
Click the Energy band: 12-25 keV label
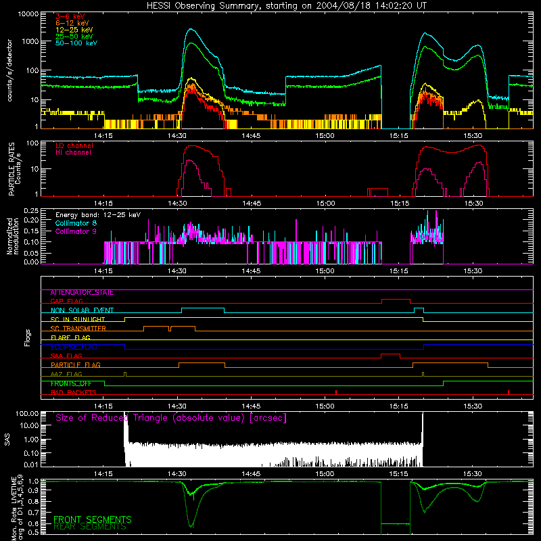pos(98,215)
